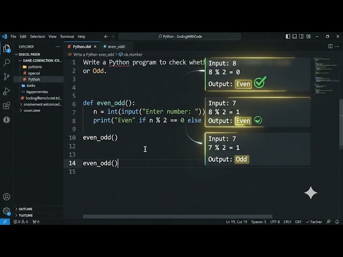Click the round icon below the Extensions icon
Viewport: 343px width, 257px height.
click(x=6, y=120)
